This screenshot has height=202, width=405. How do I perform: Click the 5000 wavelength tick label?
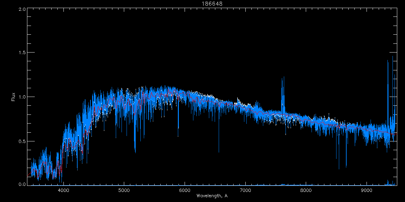click(x=124, y=190)
